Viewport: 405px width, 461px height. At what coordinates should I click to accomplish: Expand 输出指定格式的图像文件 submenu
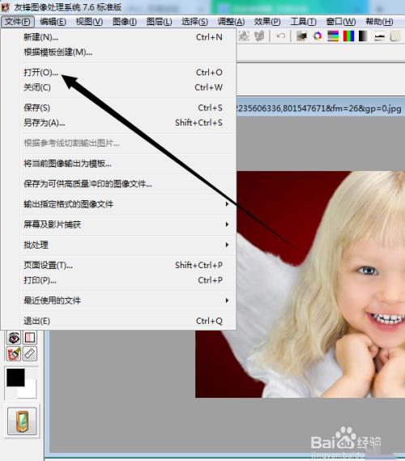coord(129,204)
